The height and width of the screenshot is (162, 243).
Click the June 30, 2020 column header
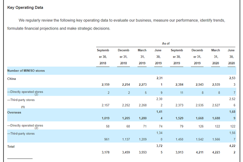[231, 57]
